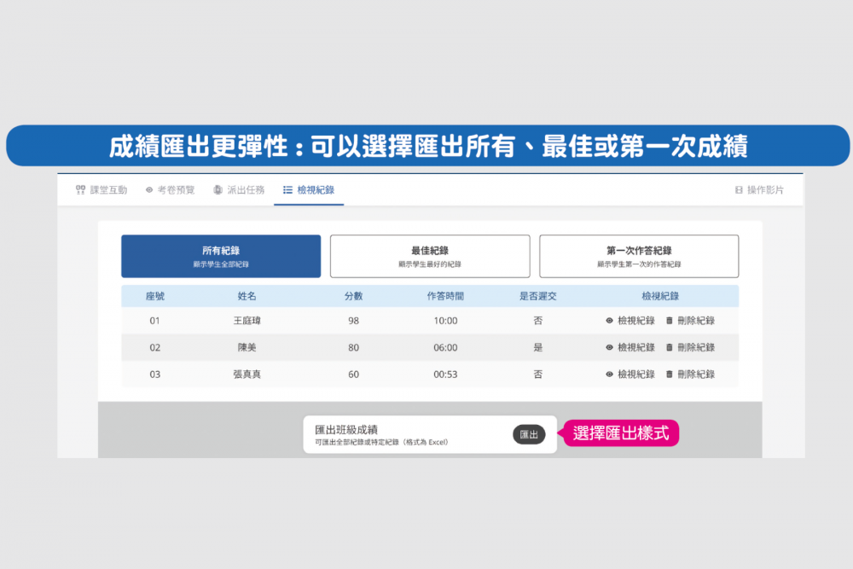853x569 pixels.
Task: Switch to 最佳紀錄 filter option
Action: 430,256
